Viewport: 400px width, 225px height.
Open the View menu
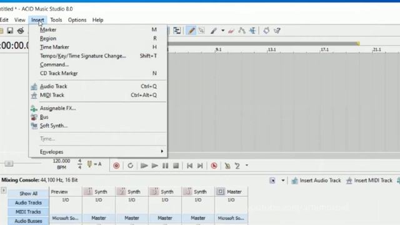point(19,20)
